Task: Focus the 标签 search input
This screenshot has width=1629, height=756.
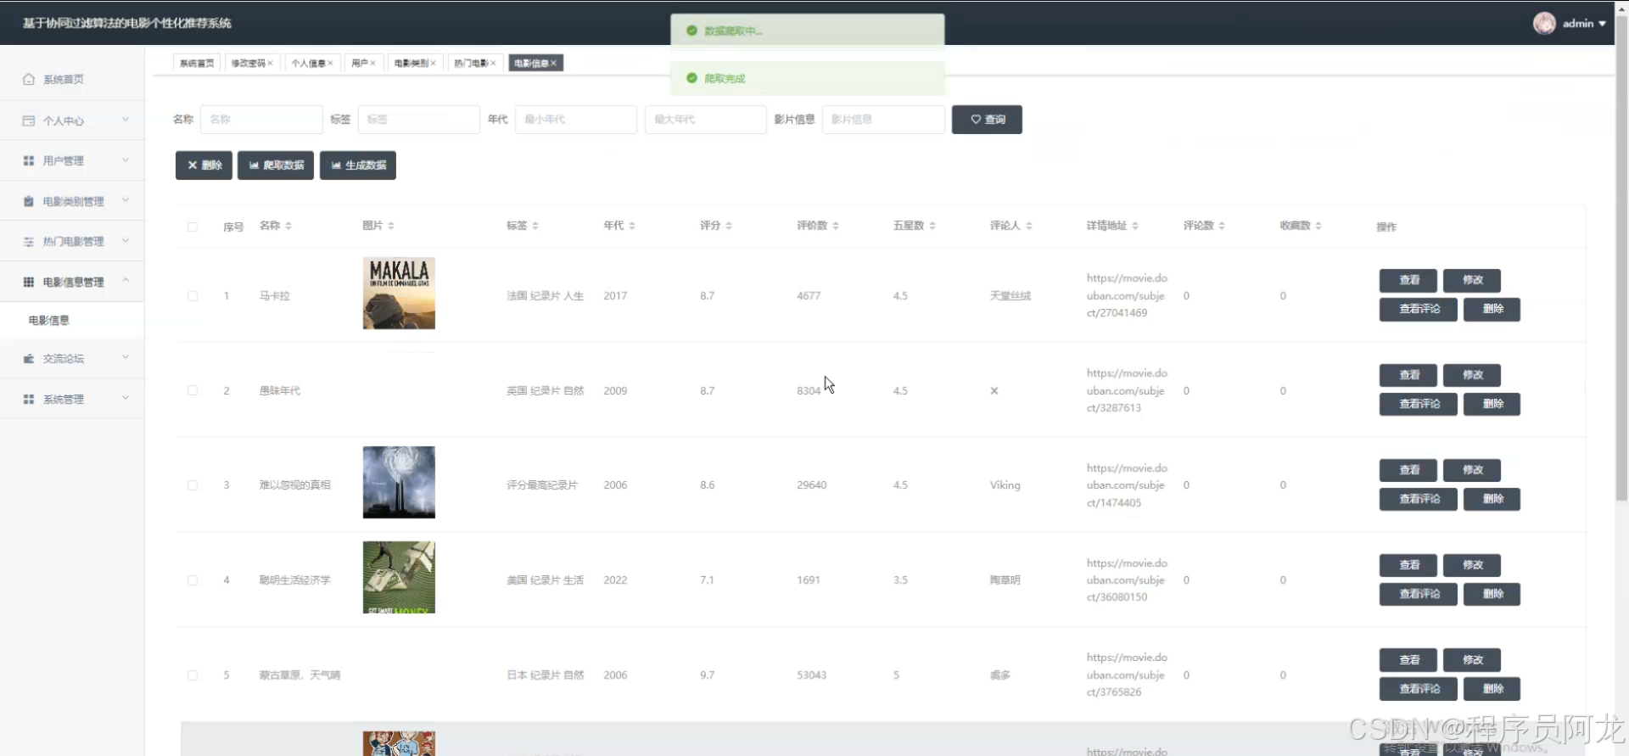Action: click(419, 120)
